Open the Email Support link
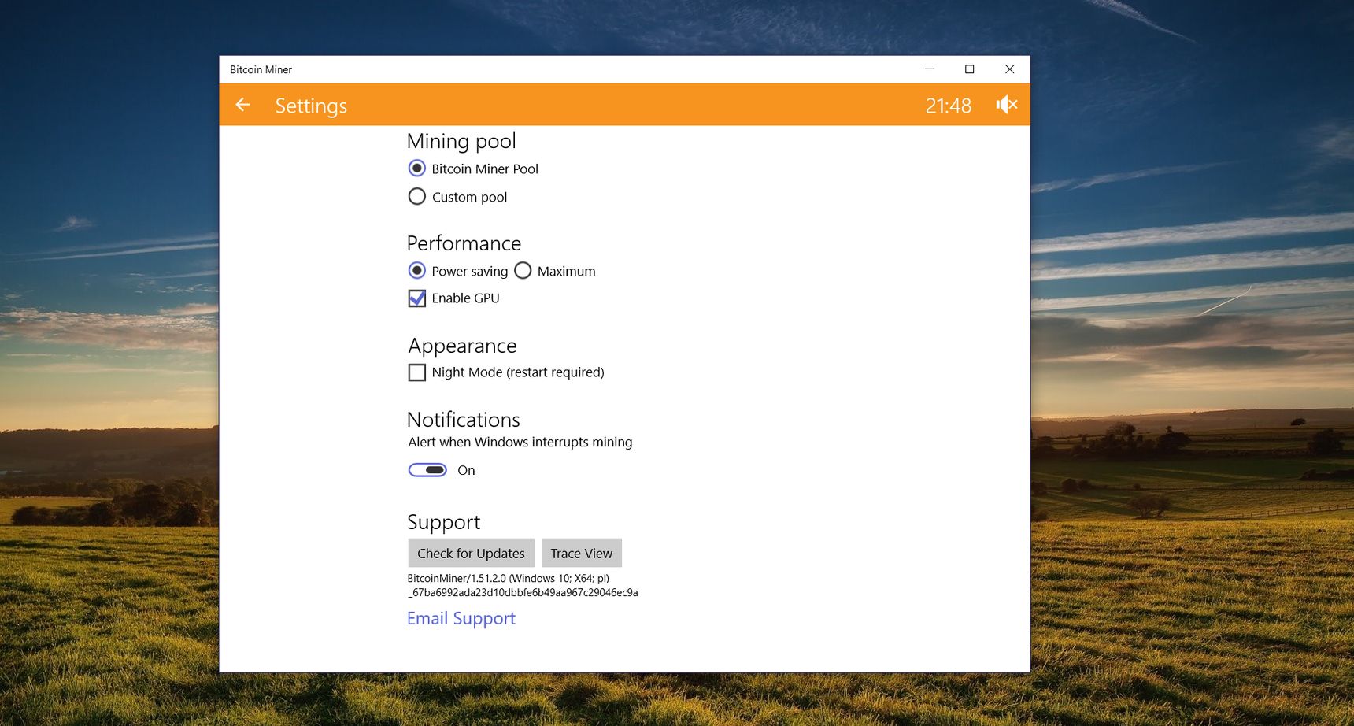This screenshot has width=1354, height=726. 461,619
